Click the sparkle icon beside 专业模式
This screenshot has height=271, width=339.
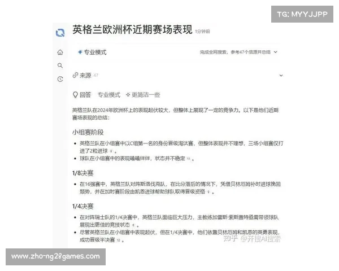tap(80, 52)
